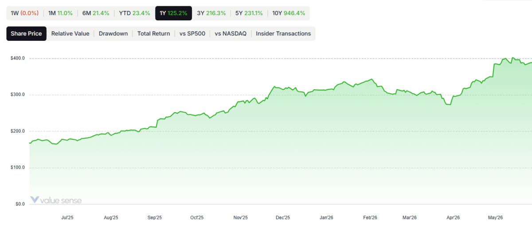Click the $100.0 axis label
Screen dimensions: 532x229
coord(18,168)
